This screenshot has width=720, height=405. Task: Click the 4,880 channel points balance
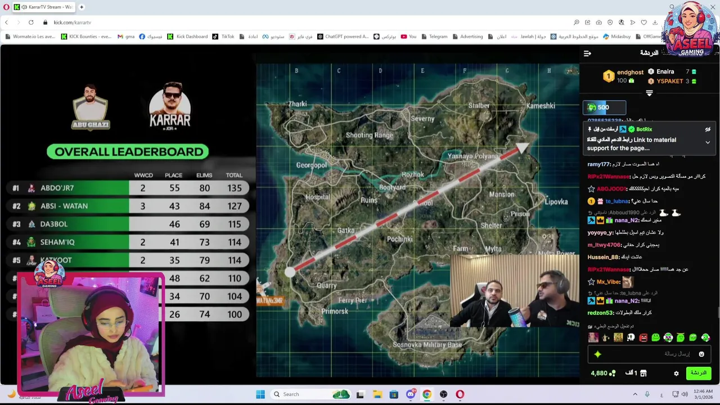click(x=603, y=373)
